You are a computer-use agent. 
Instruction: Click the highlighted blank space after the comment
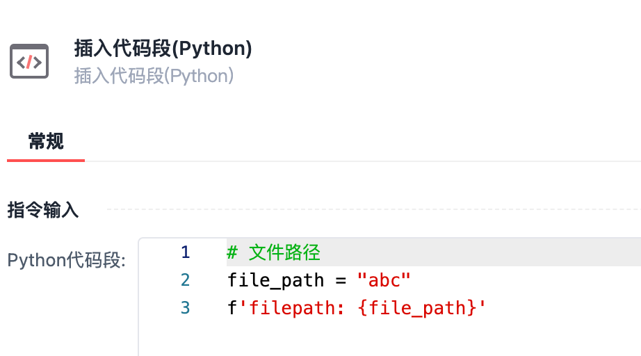487,252
